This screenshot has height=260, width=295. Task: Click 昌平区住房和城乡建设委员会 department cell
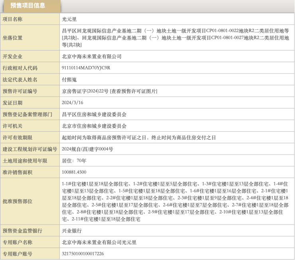tap(94, 114)
